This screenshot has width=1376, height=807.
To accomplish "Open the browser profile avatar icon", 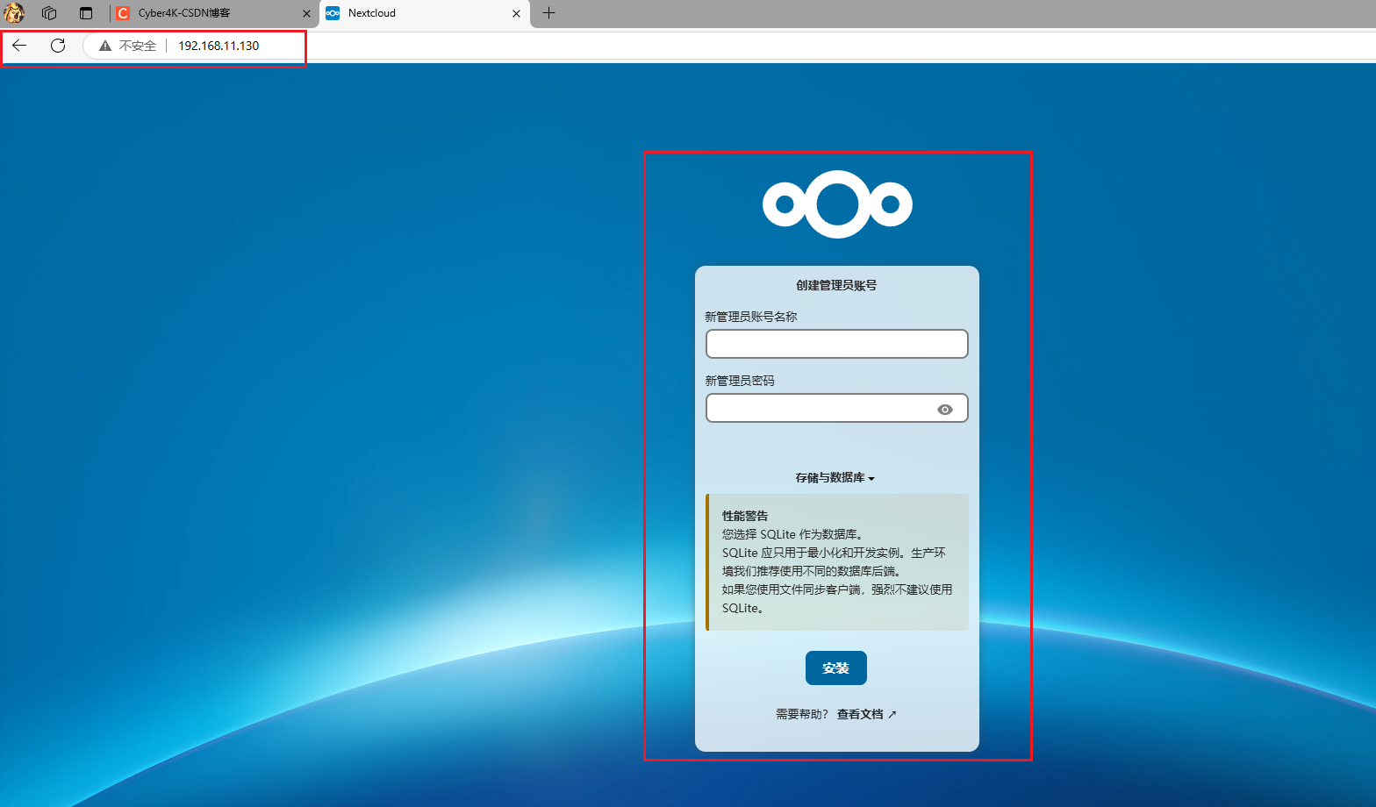I will pyautogui.click(x=14, y=13).
